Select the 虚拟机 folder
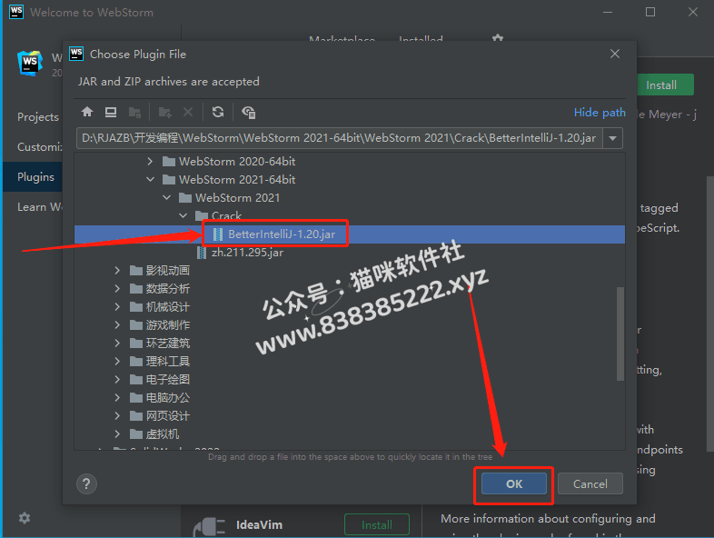Viewport: 714px width, 538px height. (154, 434)
